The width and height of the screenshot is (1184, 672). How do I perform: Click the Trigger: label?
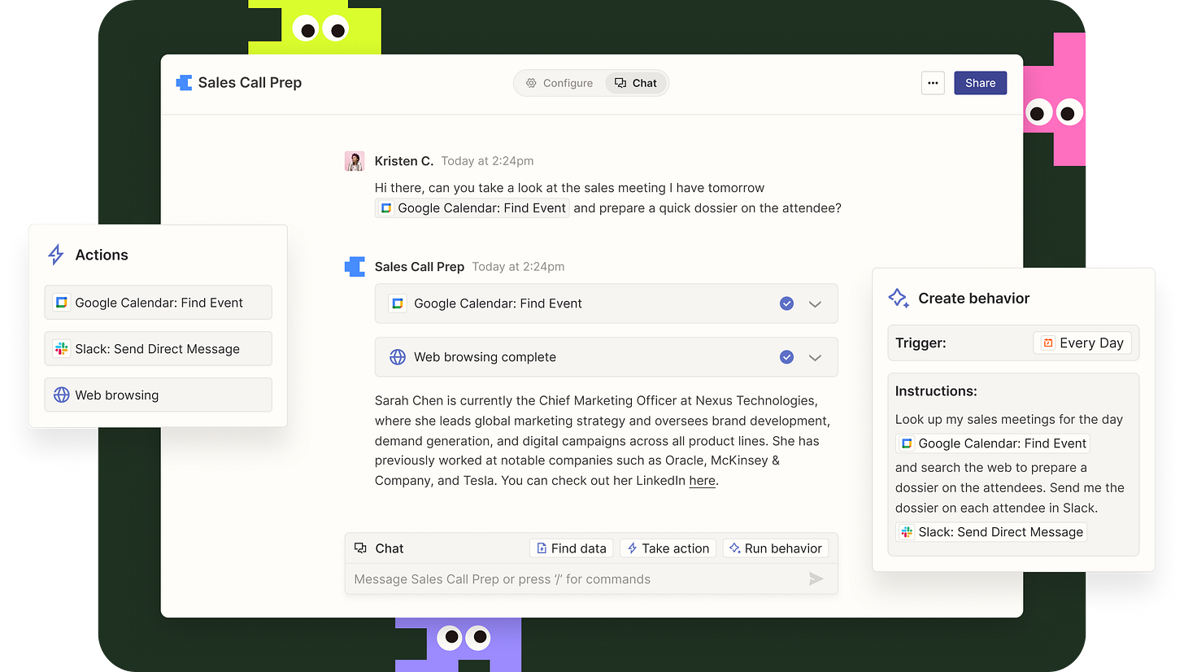tap(921, 343)
